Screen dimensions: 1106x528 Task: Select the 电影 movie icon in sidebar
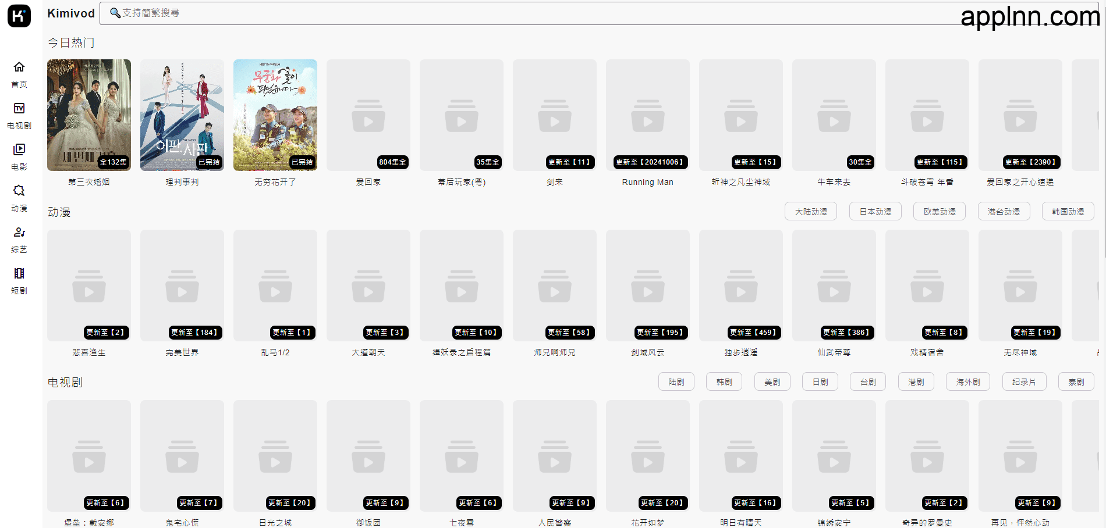click(x=19, y=150)
